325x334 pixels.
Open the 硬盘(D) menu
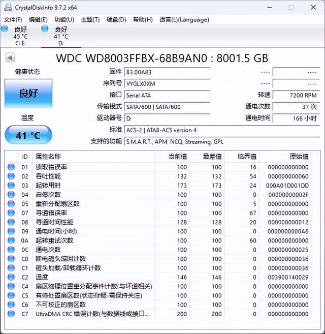(x=116, y=20)
